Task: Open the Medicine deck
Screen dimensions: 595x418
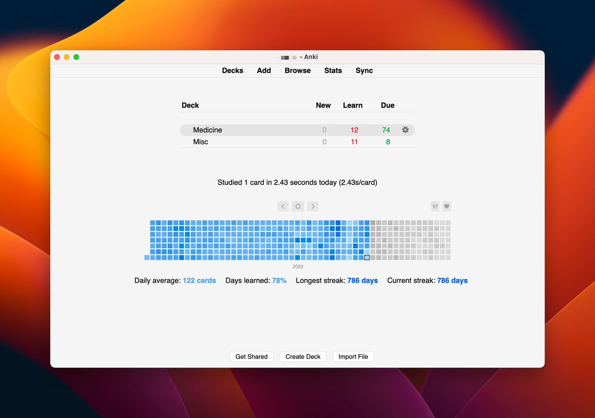Action: coord(208,130)
